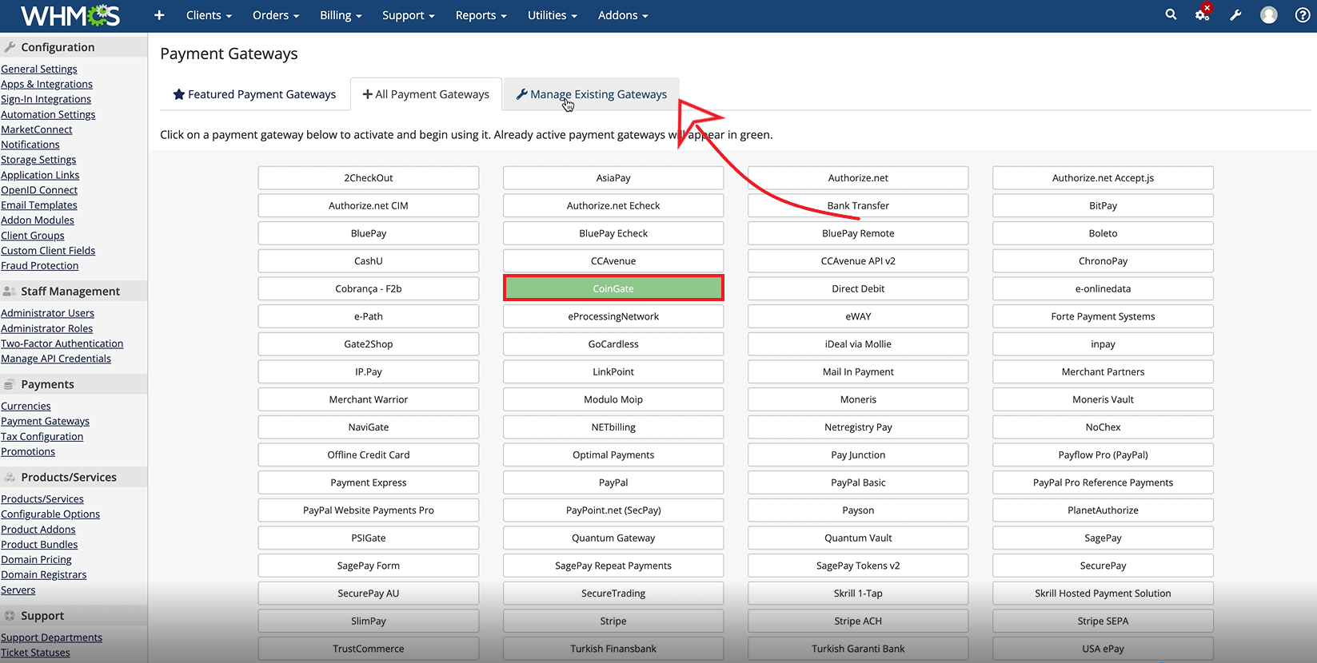This screenshot has width=1317, height=663.
Task: Activate Mail In Payment gateway
Action: point(858,371)
